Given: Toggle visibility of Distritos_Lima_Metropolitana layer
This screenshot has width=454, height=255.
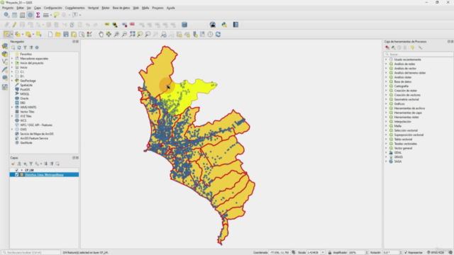Looking at the screenshot, I should pos(16,175).
